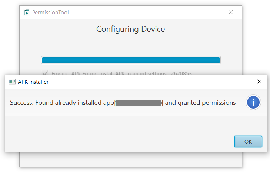Maximize the PermissionTool window
270x172 pixels.
(209, 13)
